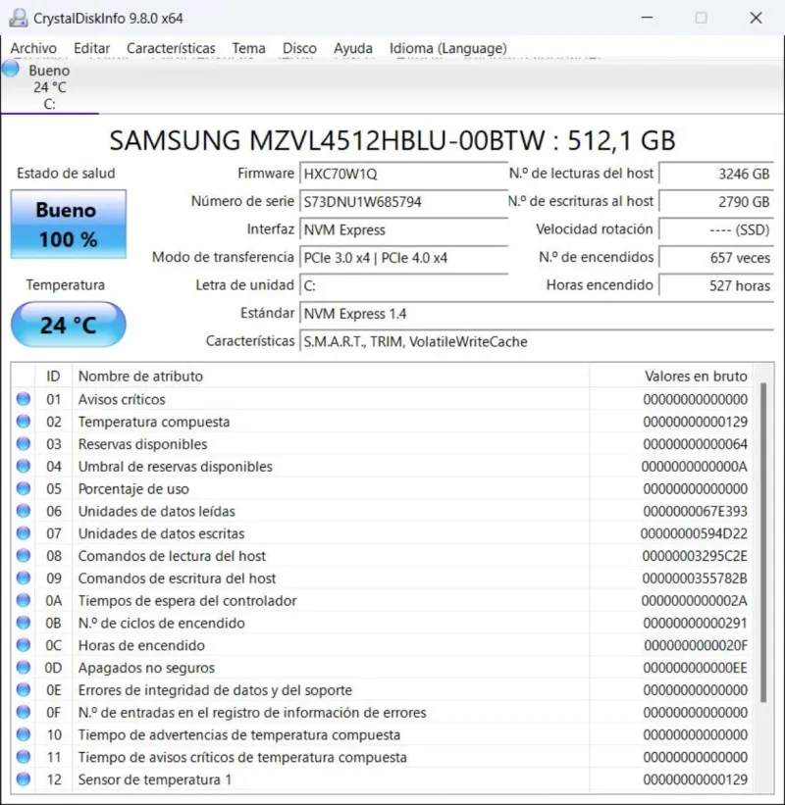Click rotation speed value ---- (SSD)
This screenshot has width=785, height=805.
point(716,229)
